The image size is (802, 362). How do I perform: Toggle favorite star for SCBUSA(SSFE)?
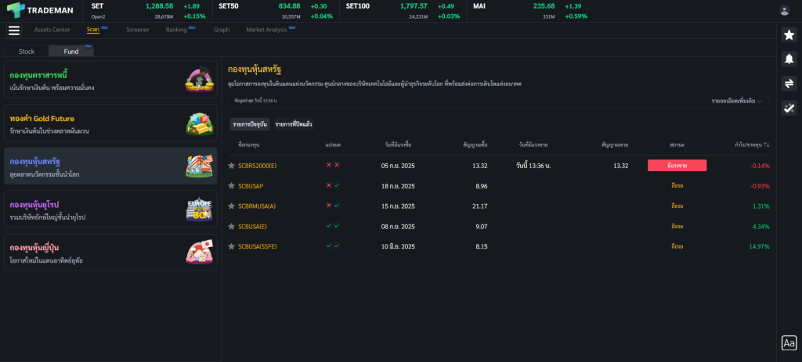tap(231, 246)
